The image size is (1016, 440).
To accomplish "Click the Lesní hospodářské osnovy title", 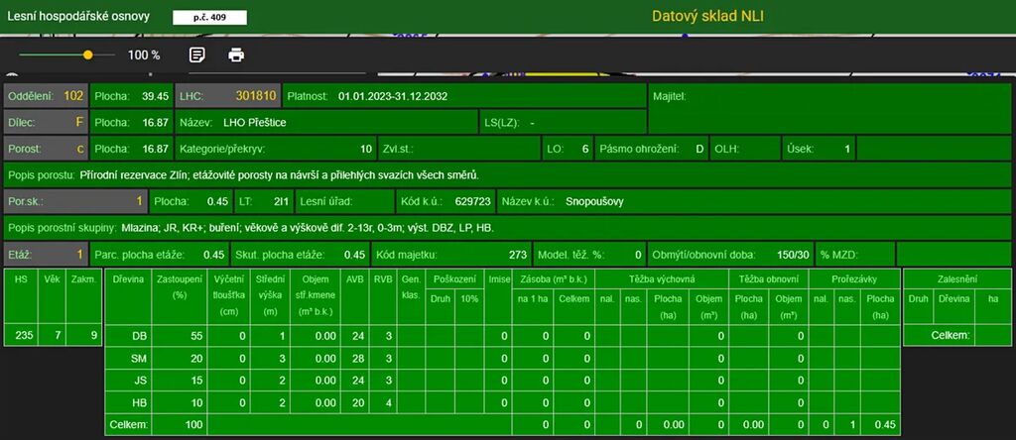I will [79, 17].
